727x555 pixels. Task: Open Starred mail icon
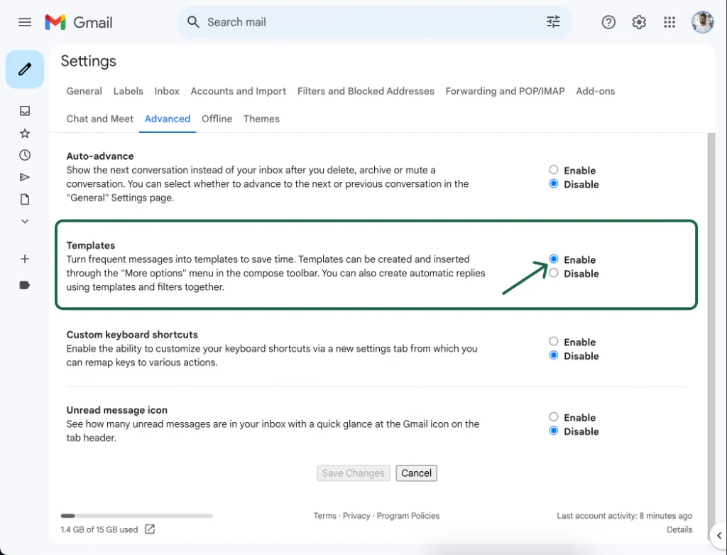coord(25,134)
